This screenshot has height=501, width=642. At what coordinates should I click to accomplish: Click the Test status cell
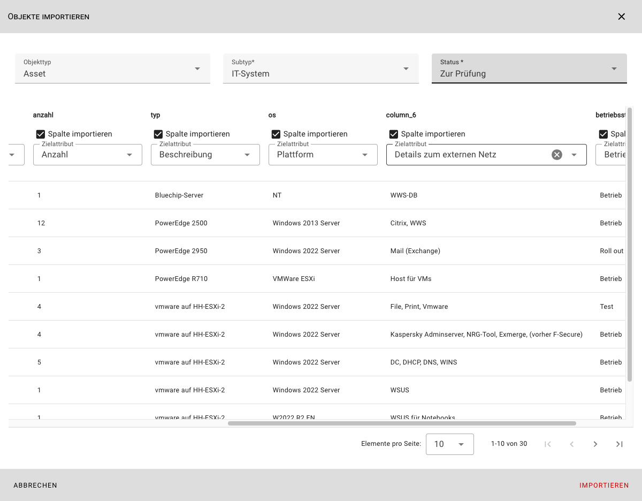tap(607, 307)
